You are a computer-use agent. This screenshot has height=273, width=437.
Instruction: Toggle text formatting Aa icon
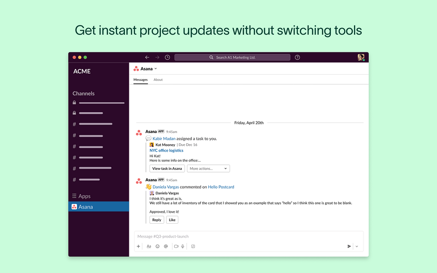[x=149, y=246]
